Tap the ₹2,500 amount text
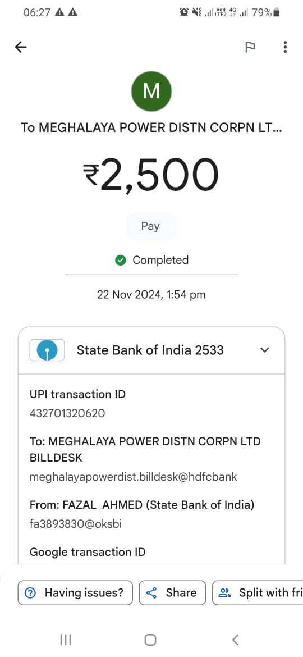This screenshot has width=303, height=657. point(151,174)
